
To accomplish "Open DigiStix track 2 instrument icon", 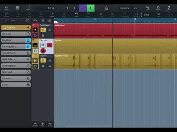I will pyautogui.click(x=35, y=45).
